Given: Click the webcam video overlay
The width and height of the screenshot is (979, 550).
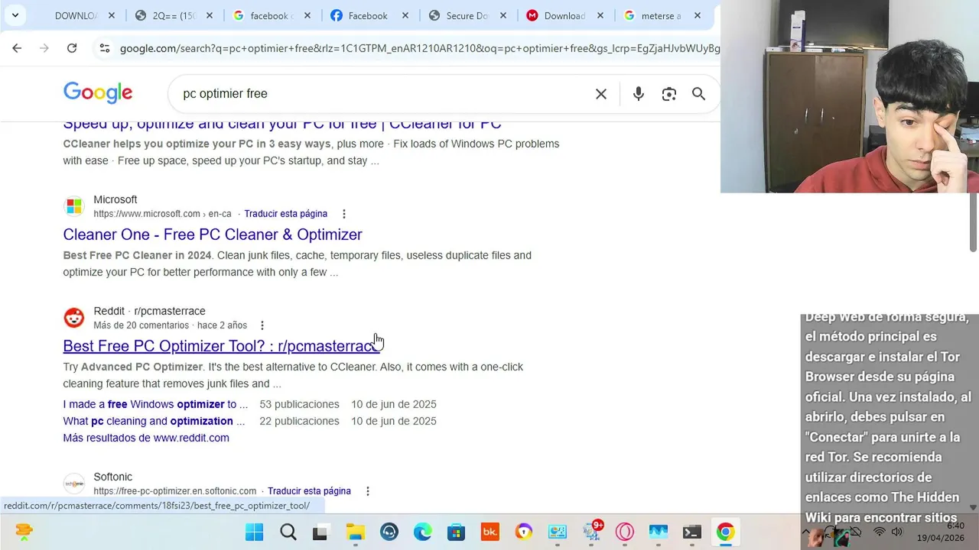Looking at the screenshot, I should [850, 96].
